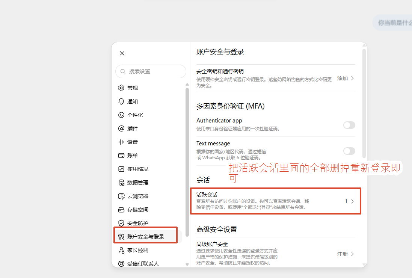Click the 个性化 sidebar icon
This screenshot has width=412, height=278.
pos(121,115)
